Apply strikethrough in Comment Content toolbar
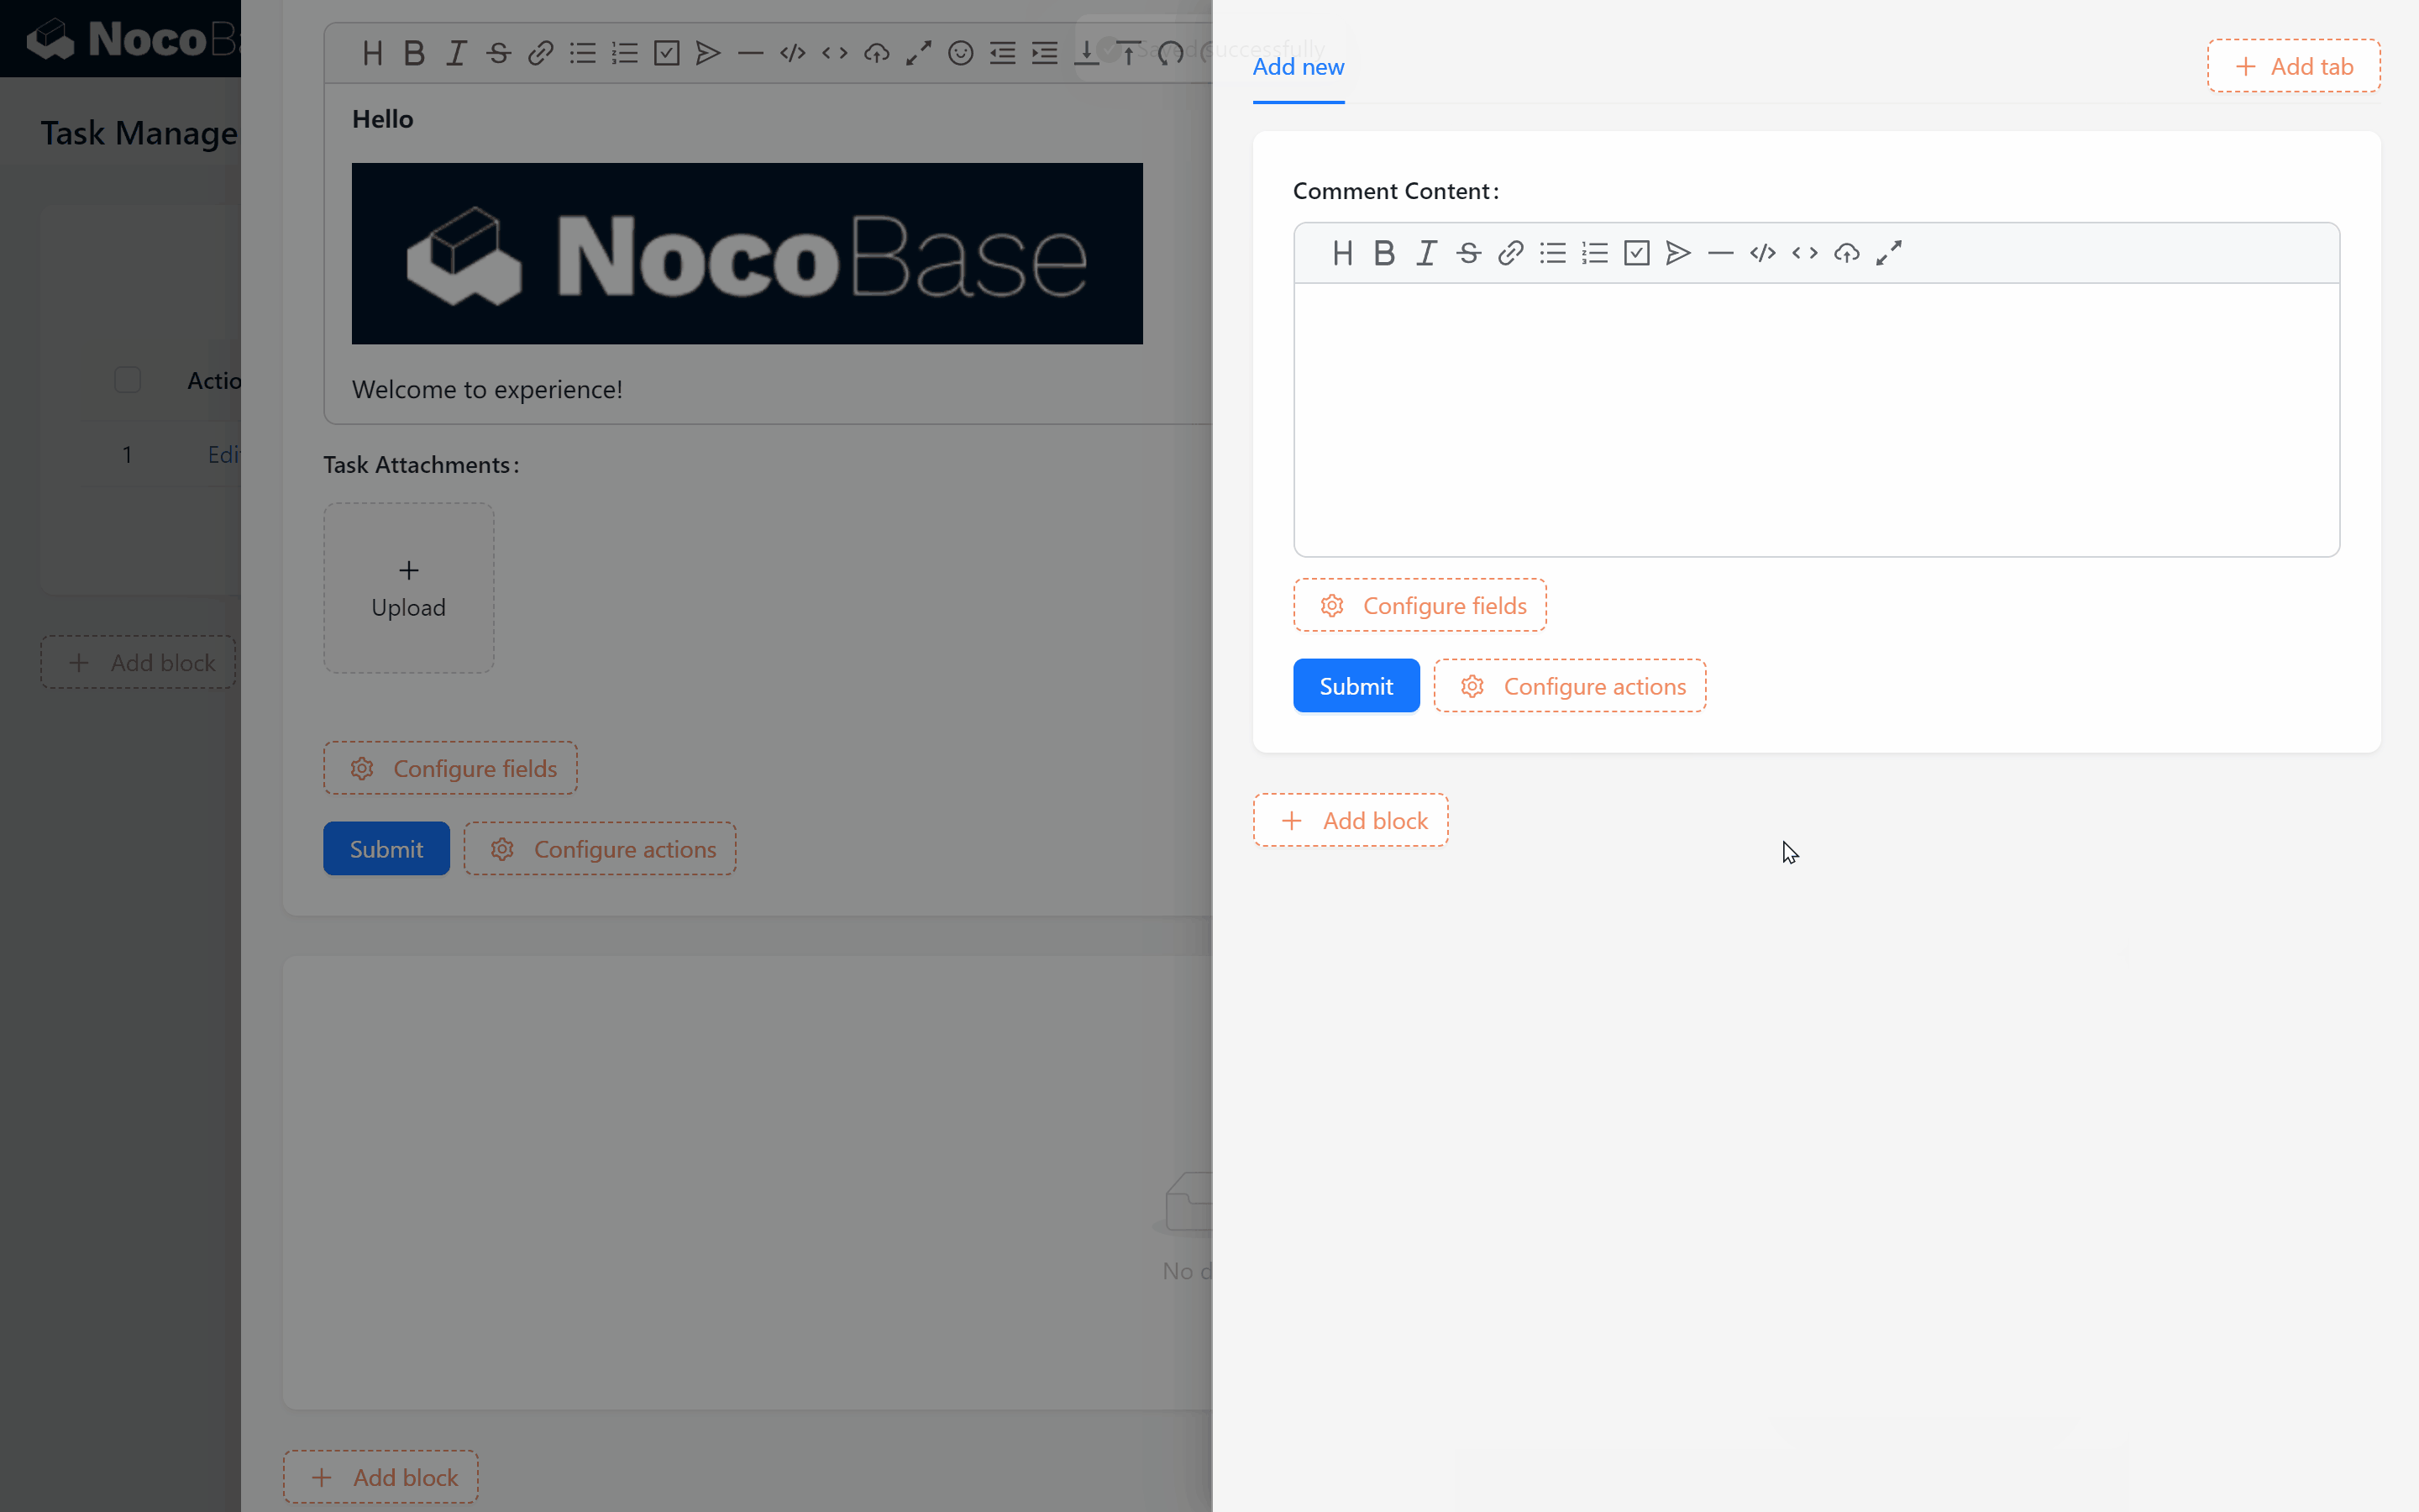The height and width of the screenshot is (1512, 2419). 1468,253
